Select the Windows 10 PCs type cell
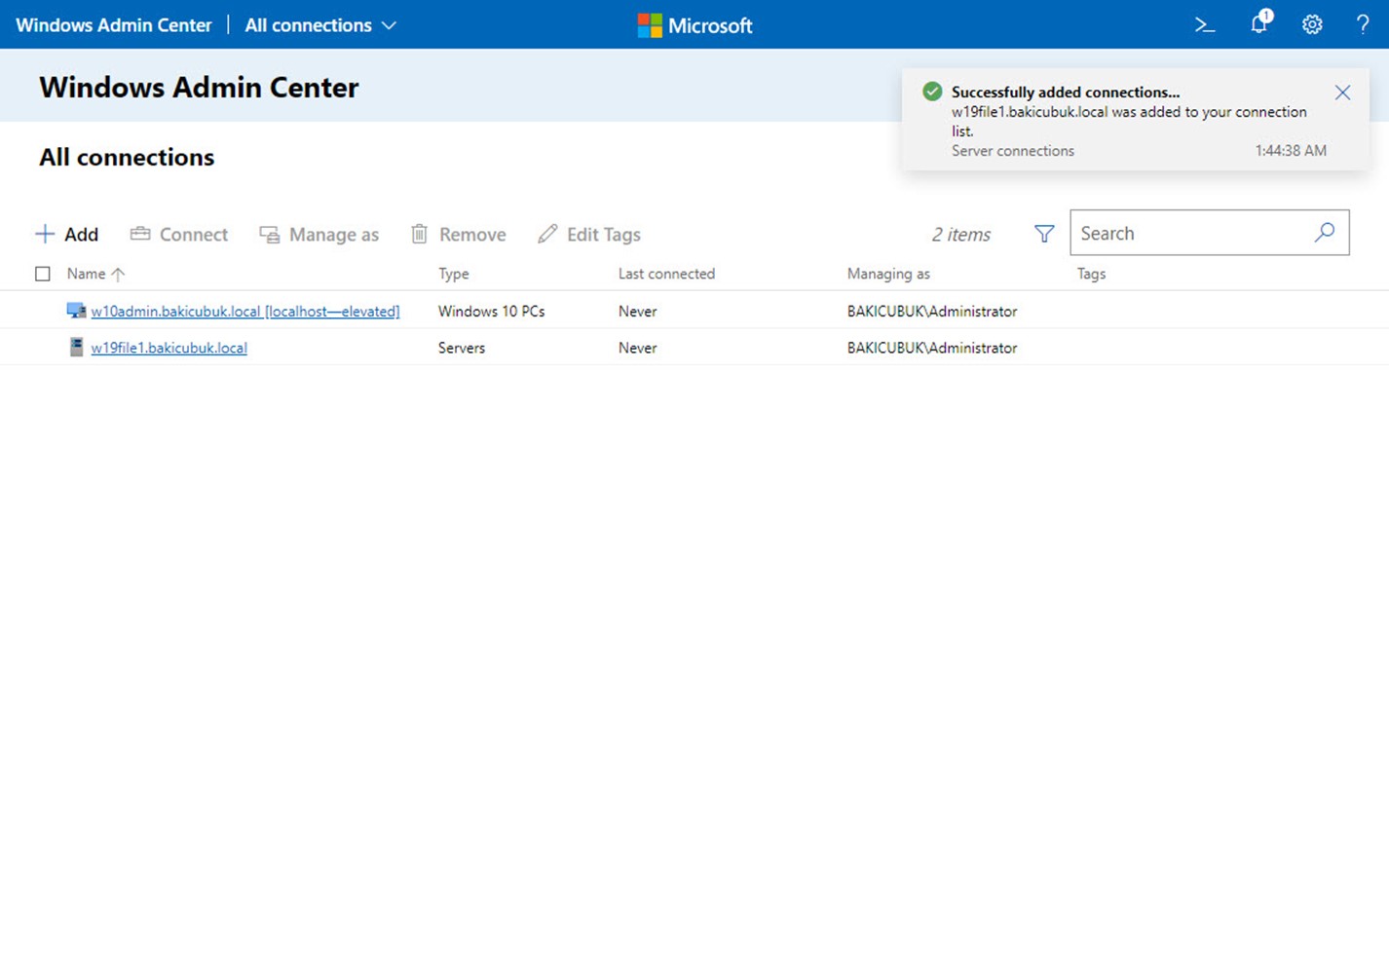 tap(492, 312)
